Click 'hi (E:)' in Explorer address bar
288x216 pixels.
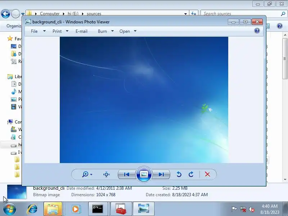coord(73,14)
